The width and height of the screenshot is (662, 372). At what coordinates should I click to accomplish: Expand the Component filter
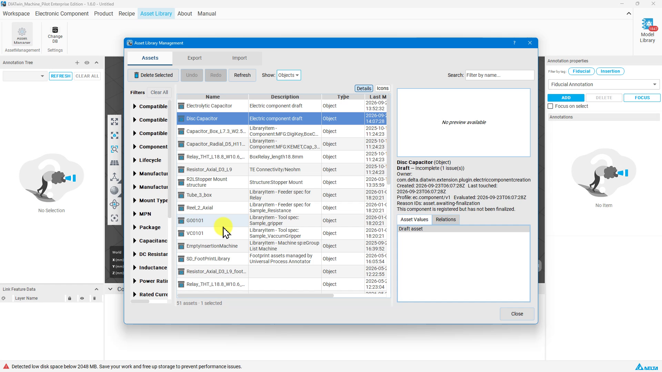(134, 147)
